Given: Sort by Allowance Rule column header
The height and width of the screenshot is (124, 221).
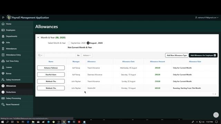Looking at the screenshot, I should (195, 62).
